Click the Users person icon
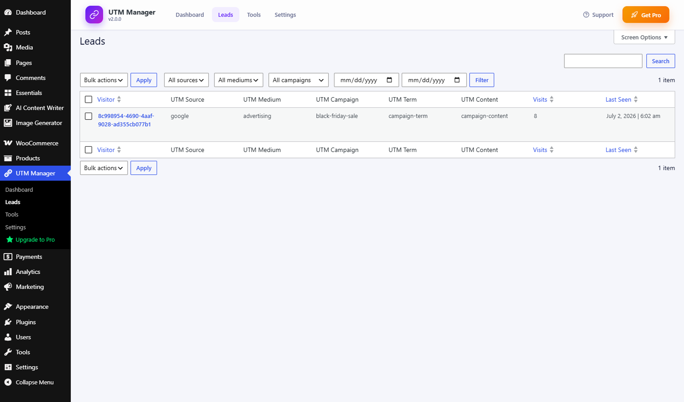Image resolution: width=684 pixels, height=402 pixels. click(8, 337)
